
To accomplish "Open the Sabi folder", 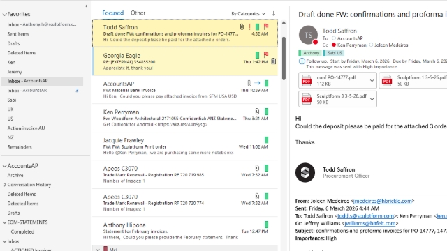I will tap(12, 100).
